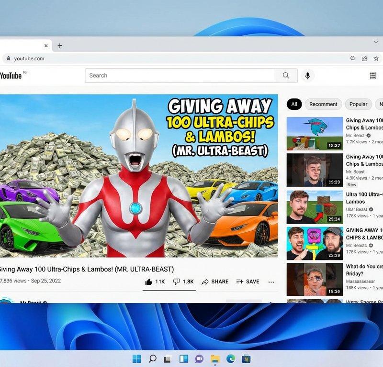Open 'GIVING AWAY CHIPS & LAMBO' uppercase title

[364, 234]
